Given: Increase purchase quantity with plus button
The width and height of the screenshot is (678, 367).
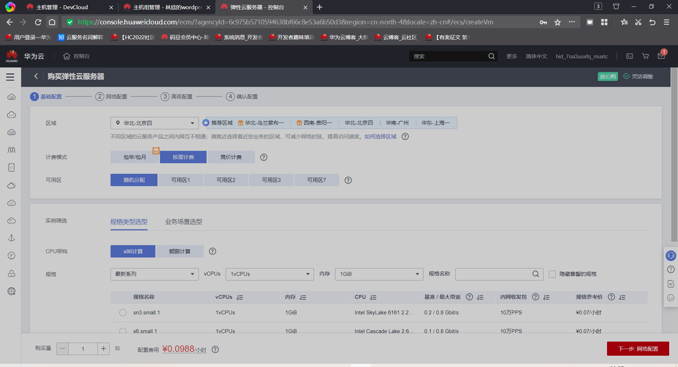Looking at the screenshot, I should 103,349.
